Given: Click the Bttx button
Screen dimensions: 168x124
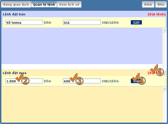Looking at the screenshot, I should point(161,5).
